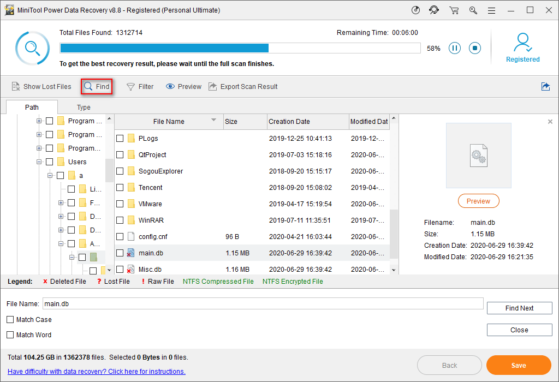Pause the running scan
The height and width of the screenshot is (382, 559).
[x=455, y=48]
